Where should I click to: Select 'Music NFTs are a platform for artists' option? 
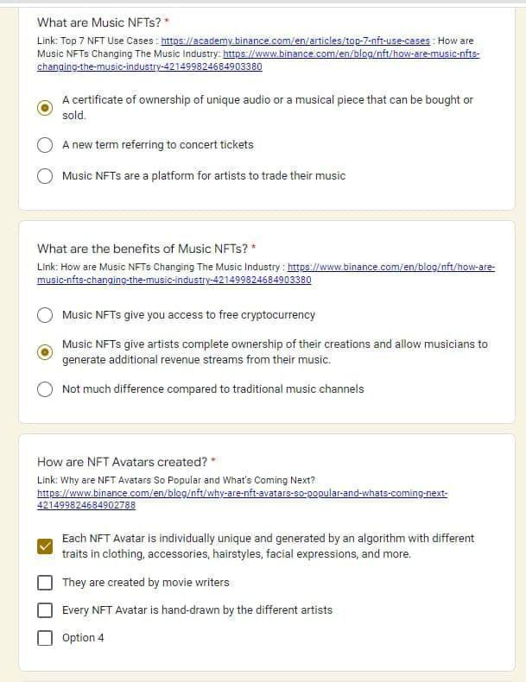coord(45,176)
